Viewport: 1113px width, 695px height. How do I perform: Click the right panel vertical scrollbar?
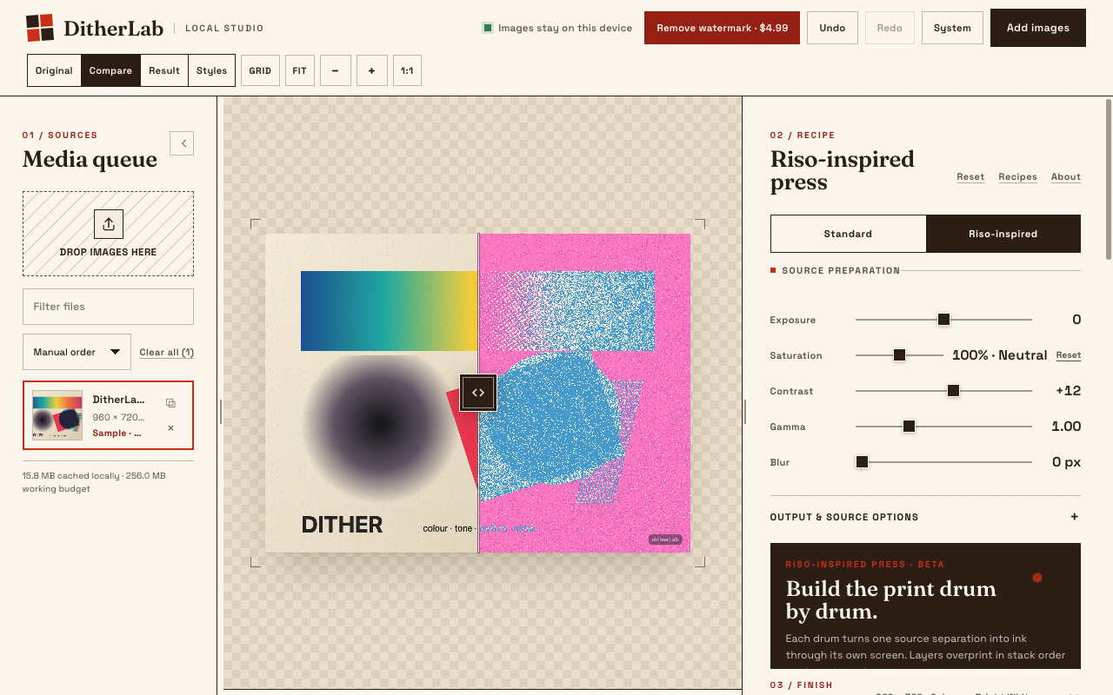click(1109, 179)
